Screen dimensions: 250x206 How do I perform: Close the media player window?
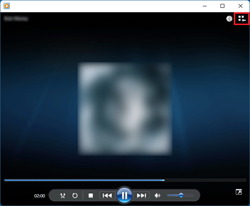[241, 6]
